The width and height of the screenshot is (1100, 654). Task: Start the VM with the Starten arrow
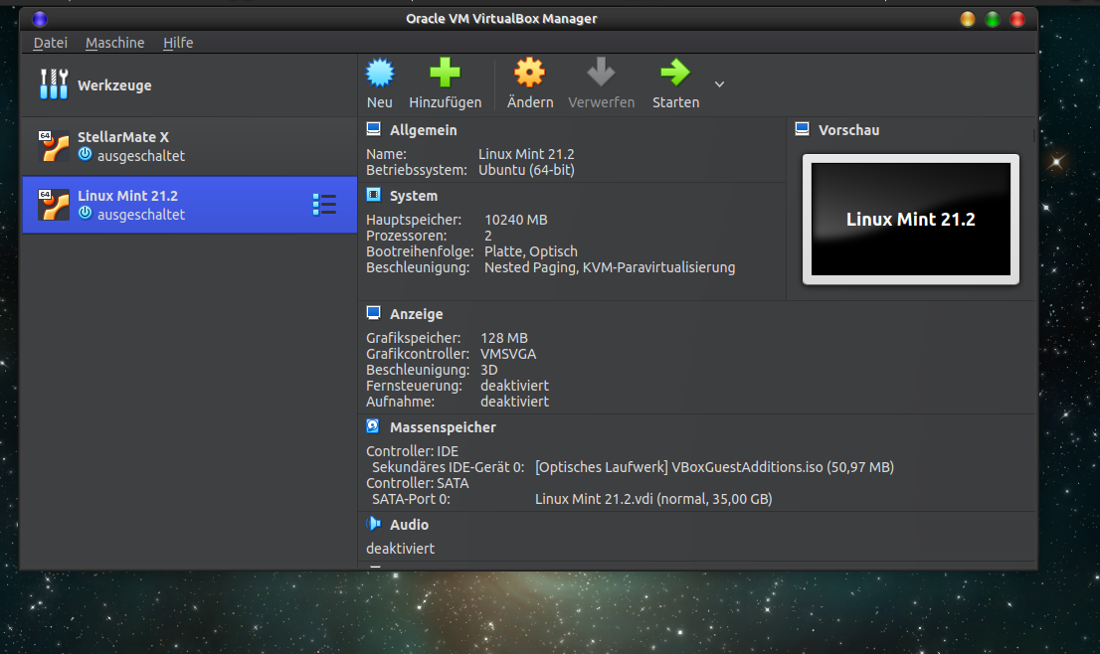675,73
